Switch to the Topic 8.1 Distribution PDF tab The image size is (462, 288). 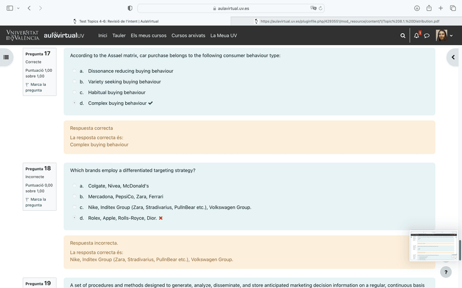click(346, 21)
